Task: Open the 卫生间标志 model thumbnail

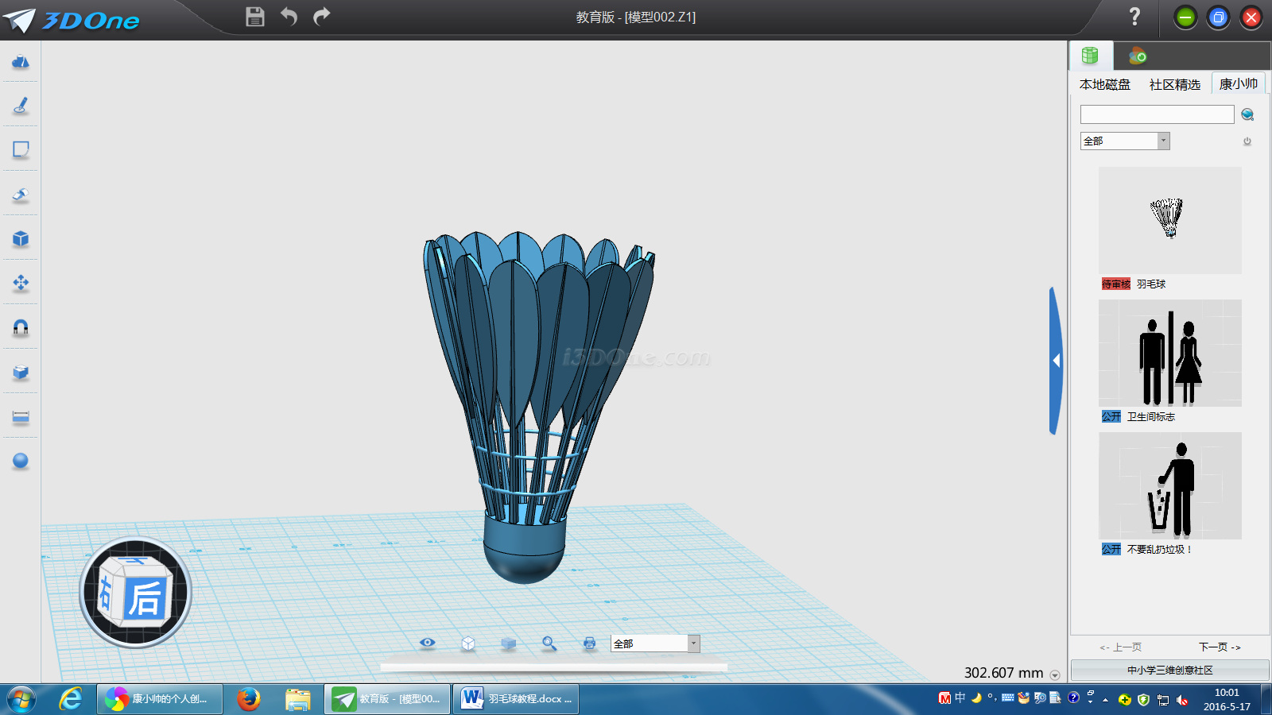Action: tap(1169, 354)
